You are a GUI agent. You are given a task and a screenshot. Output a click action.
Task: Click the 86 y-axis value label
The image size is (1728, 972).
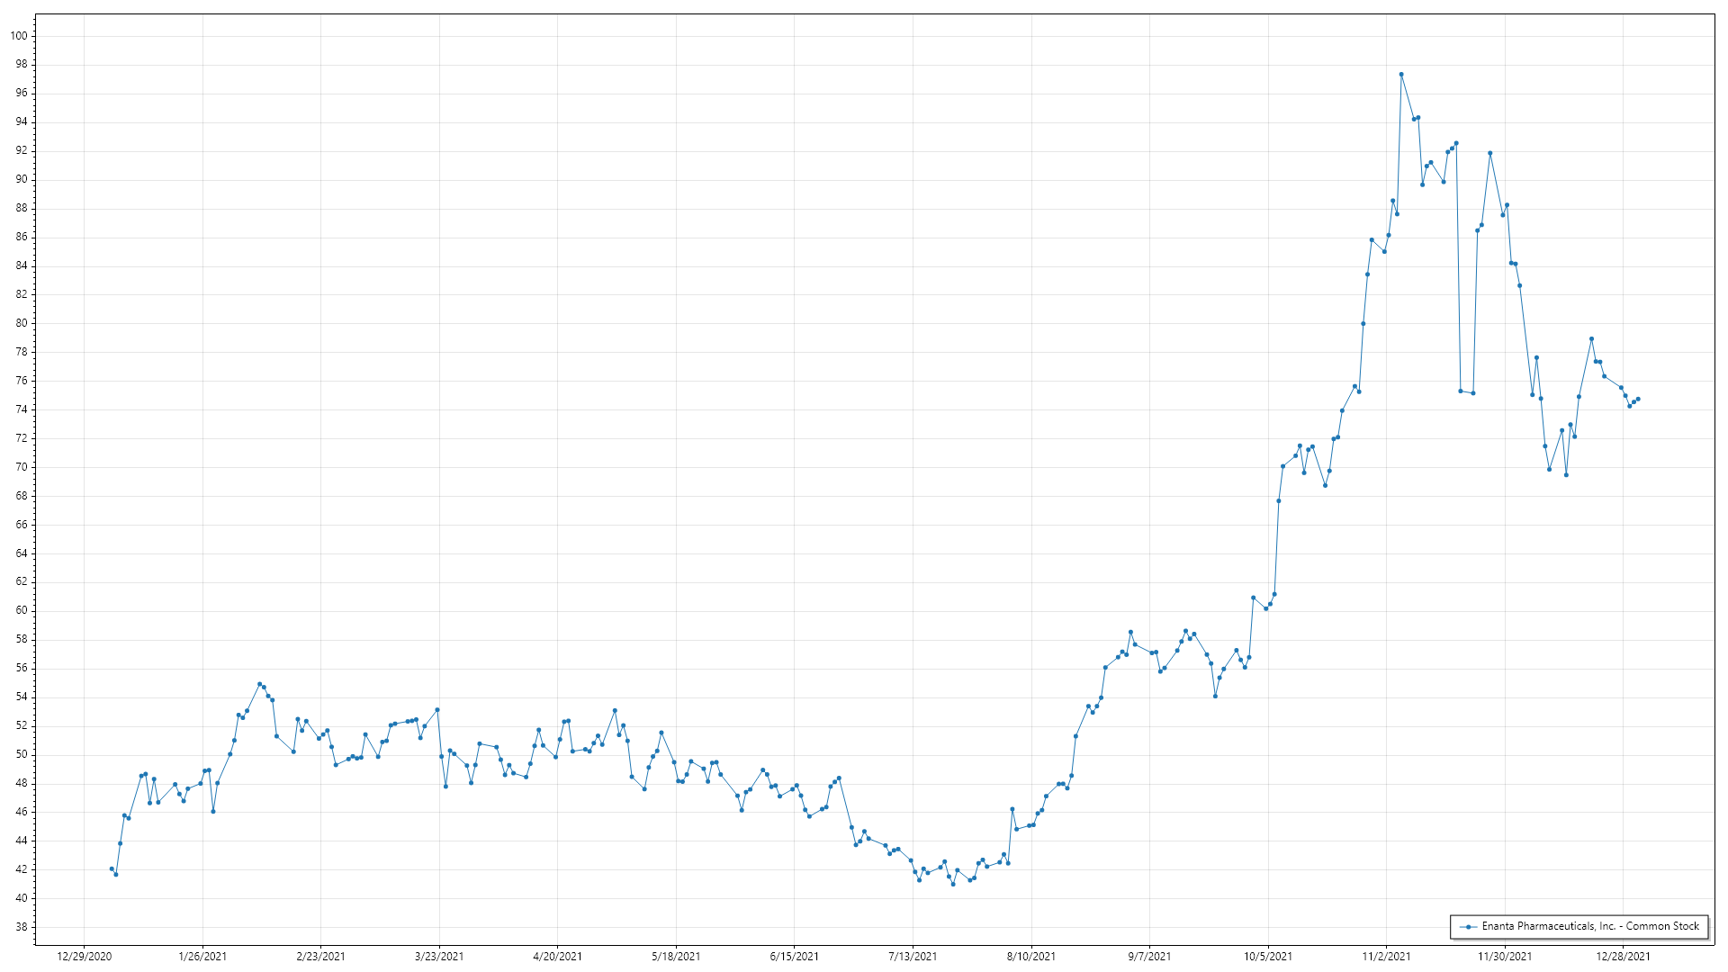click(x=22, y=237)
